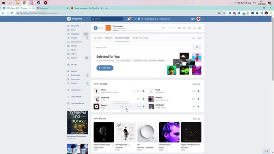
Task: Download the Хаваи track
Action: point(144,107)
